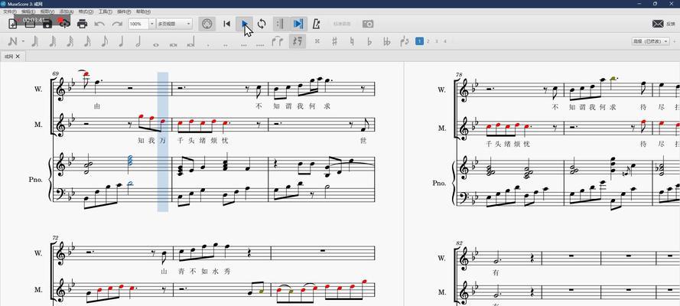Click the single augmentation dot
The height and width of the screenshot is (306, 680).
(209, 44)
